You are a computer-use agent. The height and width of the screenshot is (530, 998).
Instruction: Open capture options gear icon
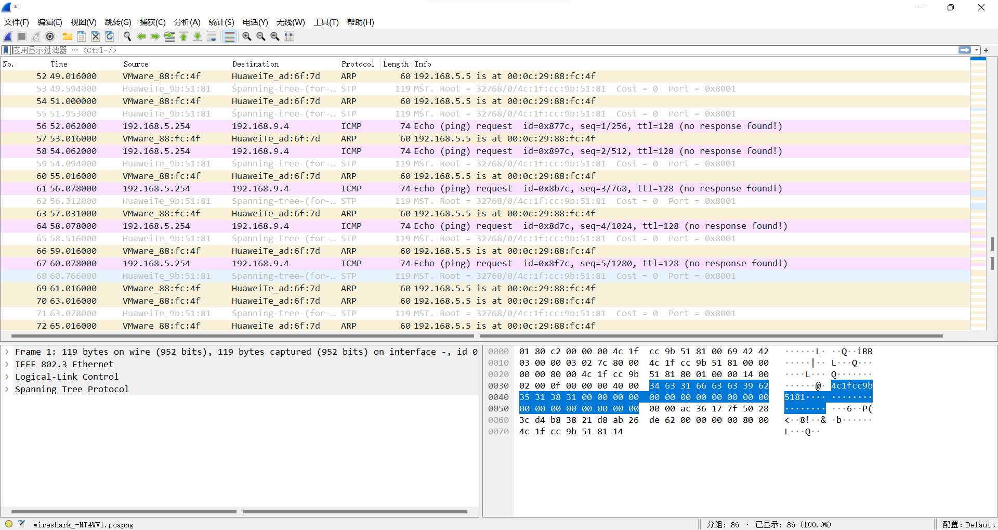(50, 36)
